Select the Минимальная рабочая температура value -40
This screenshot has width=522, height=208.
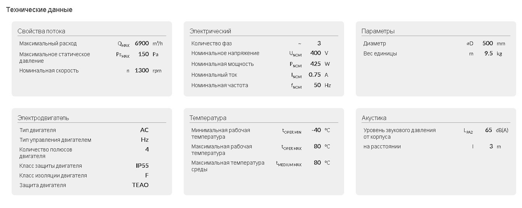(316, 130)
